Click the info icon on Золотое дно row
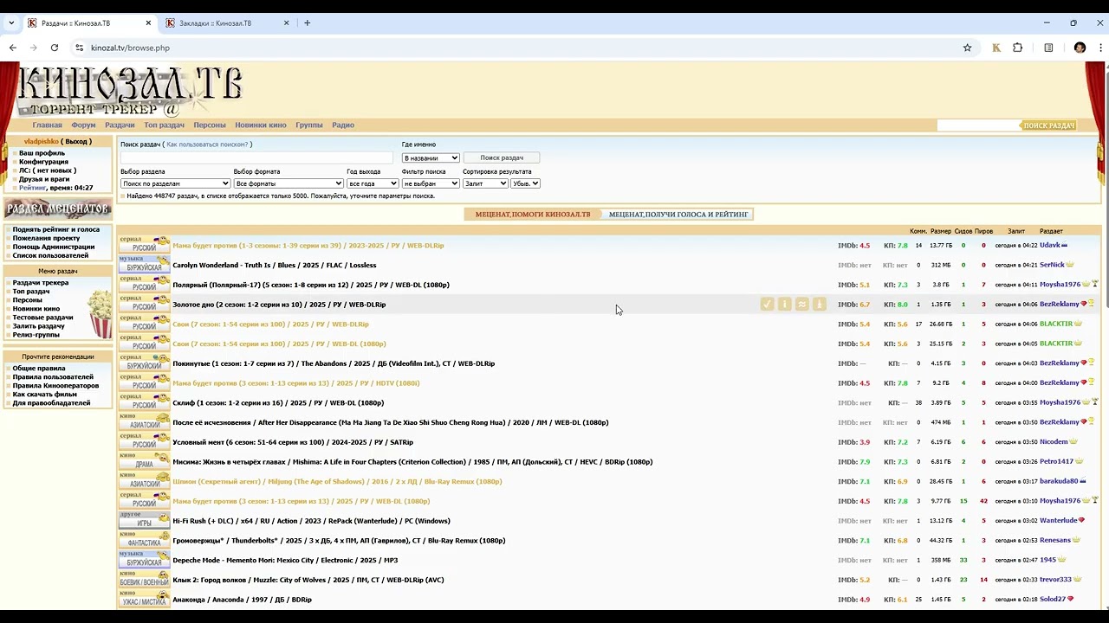Viewport: 1109px width, 623px height. pyautogui.click(x=785, y=305)
